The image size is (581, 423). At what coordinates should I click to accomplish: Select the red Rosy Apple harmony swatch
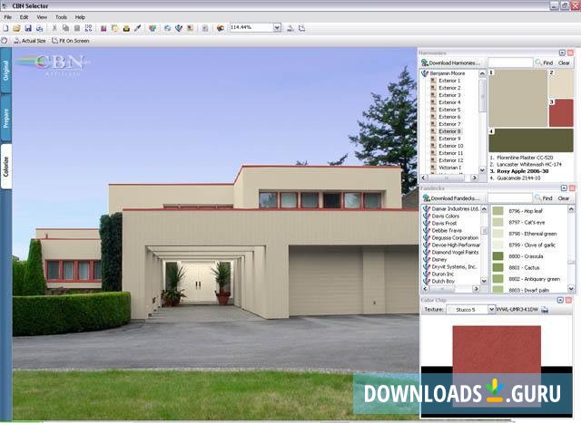pos(560,112)
